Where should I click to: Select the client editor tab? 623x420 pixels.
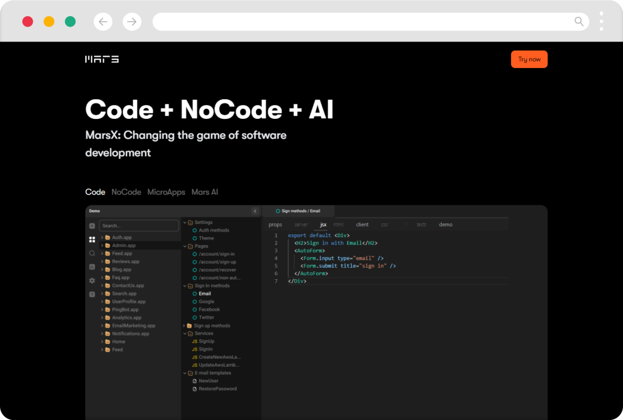coord(362,224)
